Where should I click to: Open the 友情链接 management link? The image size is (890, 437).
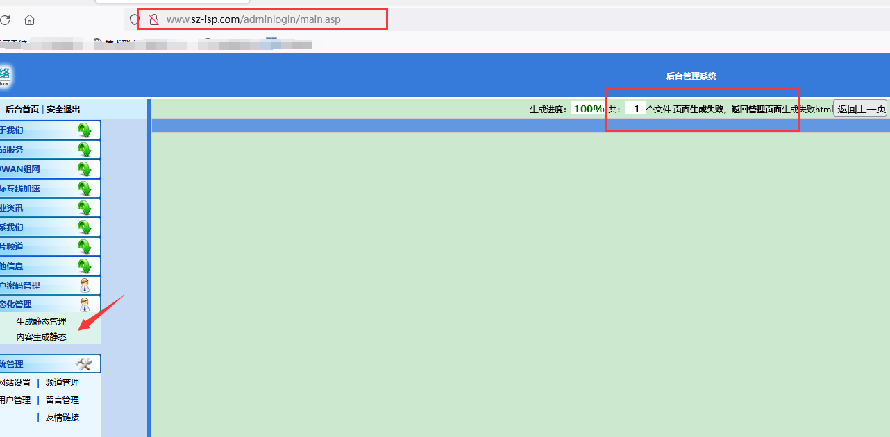tap(62, 418)
